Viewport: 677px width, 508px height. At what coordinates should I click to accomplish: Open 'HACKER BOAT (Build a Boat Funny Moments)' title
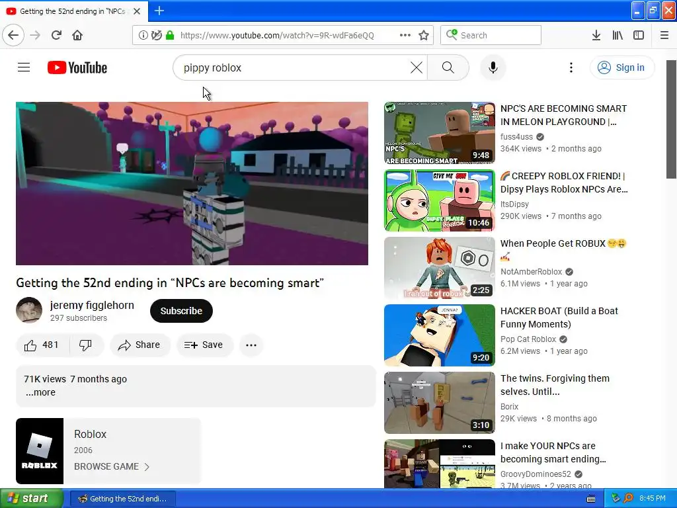[x=559, y=317]
